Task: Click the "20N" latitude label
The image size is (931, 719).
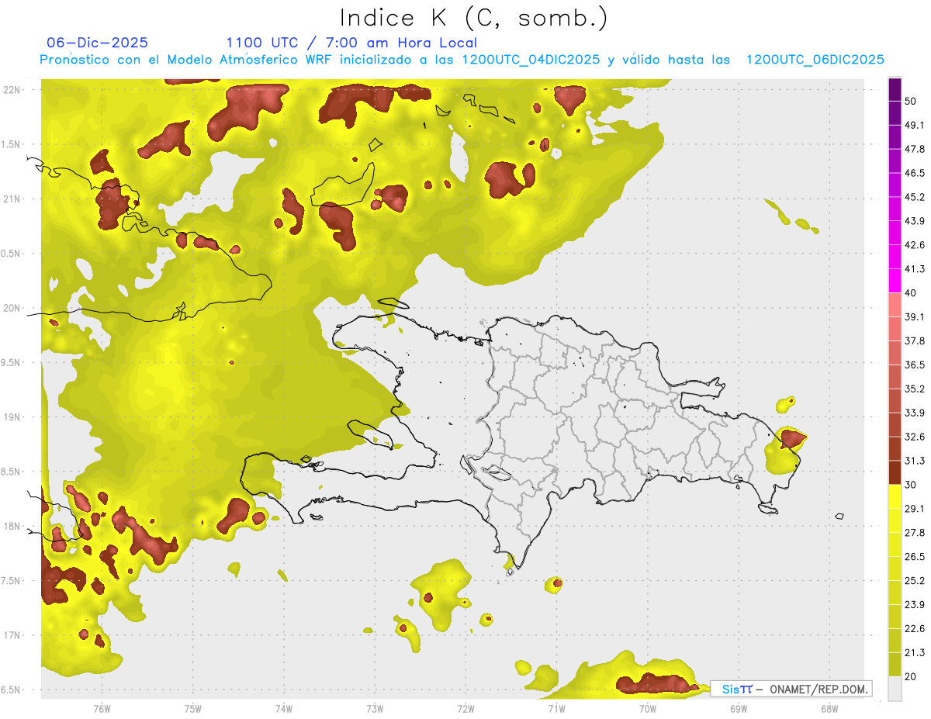Action: coord(12,308)
